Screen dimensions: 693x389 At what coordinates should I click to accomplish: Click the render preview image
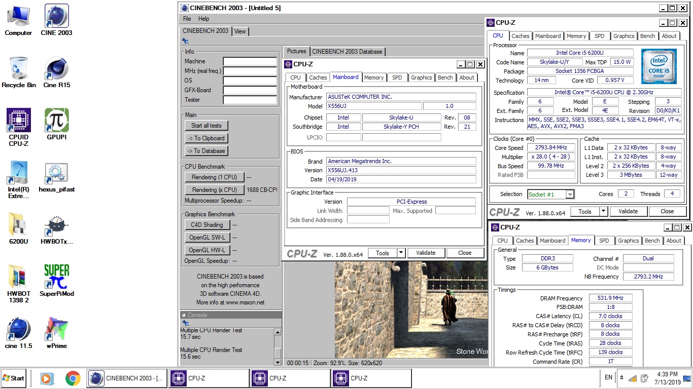coord(411,309)
